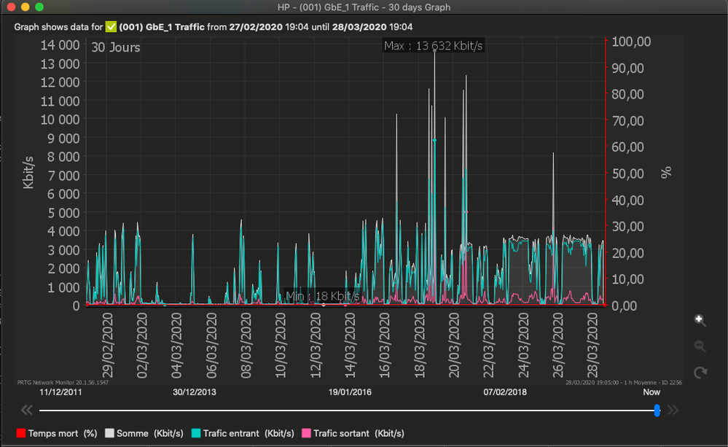Click the (001) GbE_1 Traffic sensor name
This screenshot has width=728, height=447.
163,27
